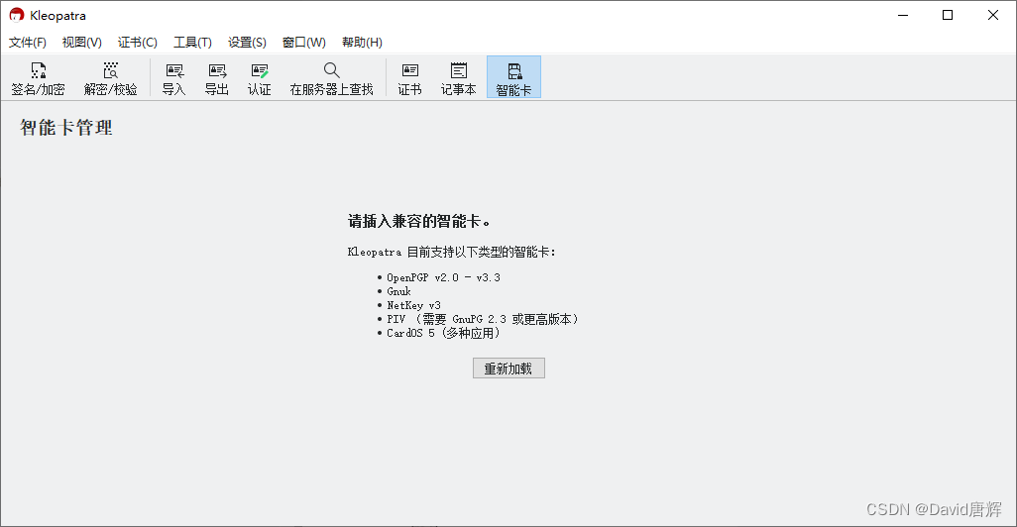The width and height of the screenshot is (1017, 527).
Task: Open the 文件(F) menu
Action: coord(27,43)
